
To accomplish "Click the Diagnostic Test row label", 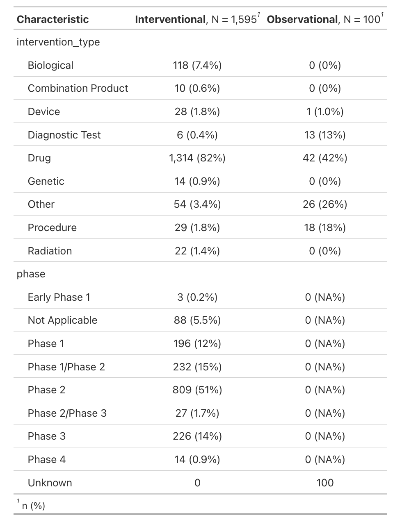I will (64, 135).
